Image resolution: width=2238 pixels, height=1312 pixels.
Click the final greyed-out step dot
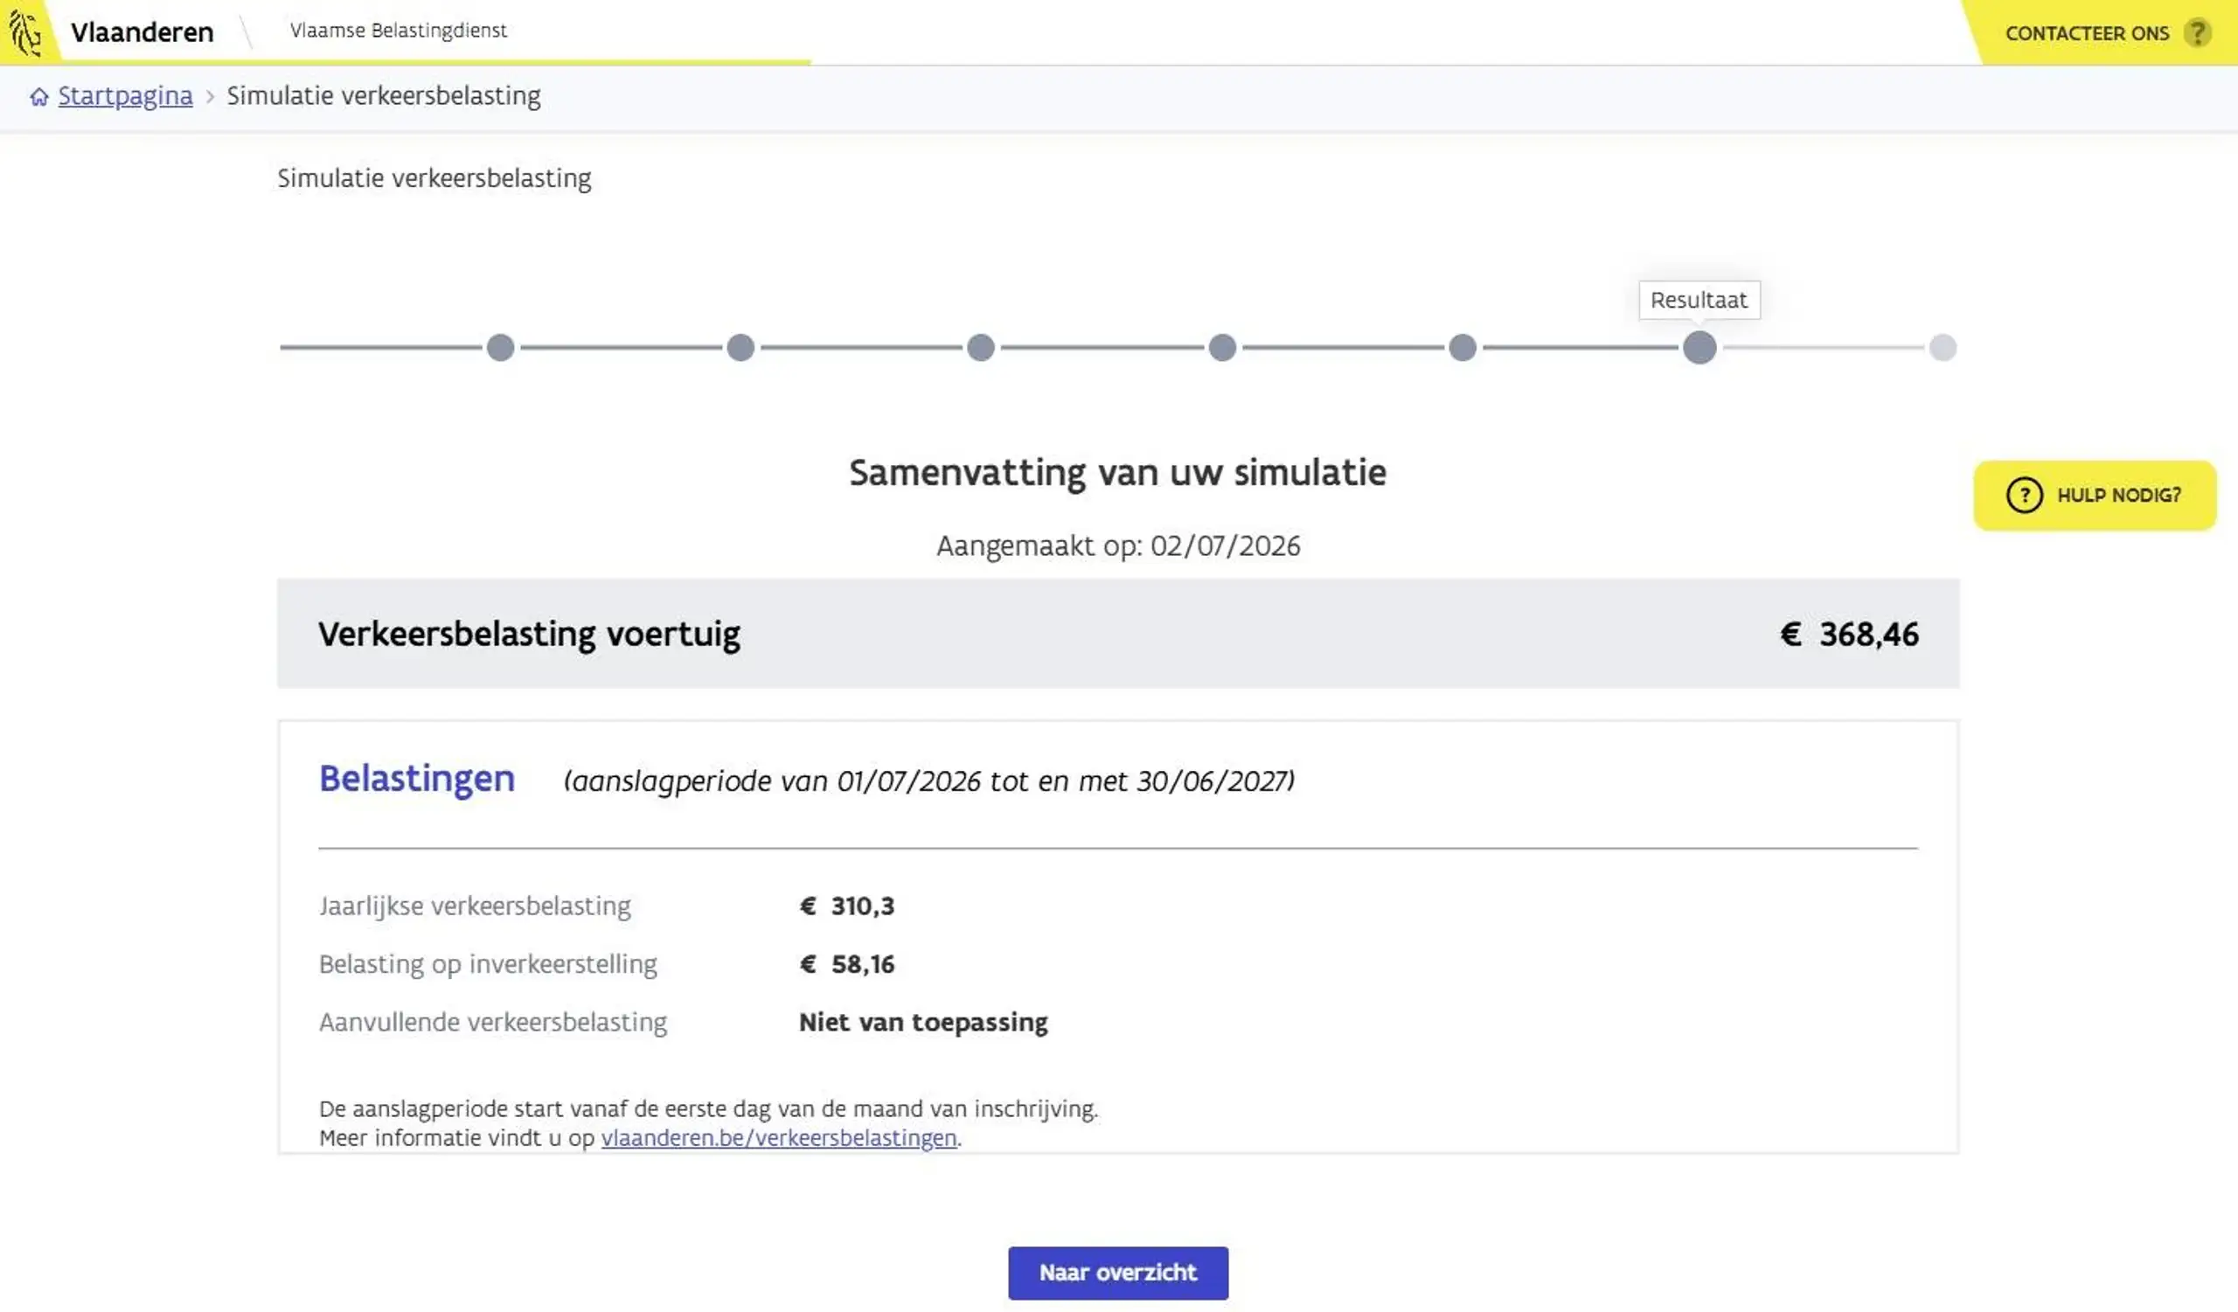1943,348
